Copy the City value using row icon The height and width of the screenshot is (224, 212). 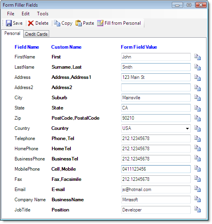click(197, 98)
